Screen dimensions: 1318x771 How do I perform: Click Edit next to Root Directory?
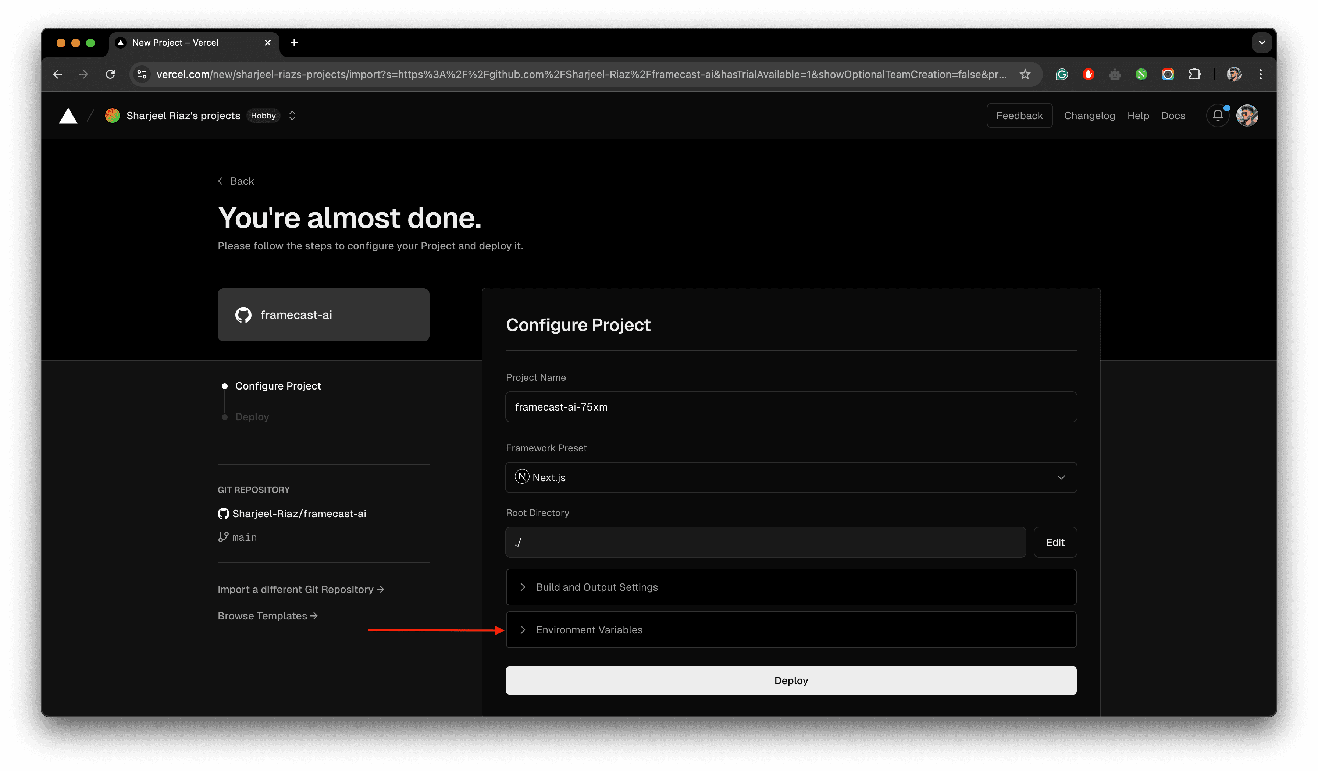click(x=1055, y=543)
